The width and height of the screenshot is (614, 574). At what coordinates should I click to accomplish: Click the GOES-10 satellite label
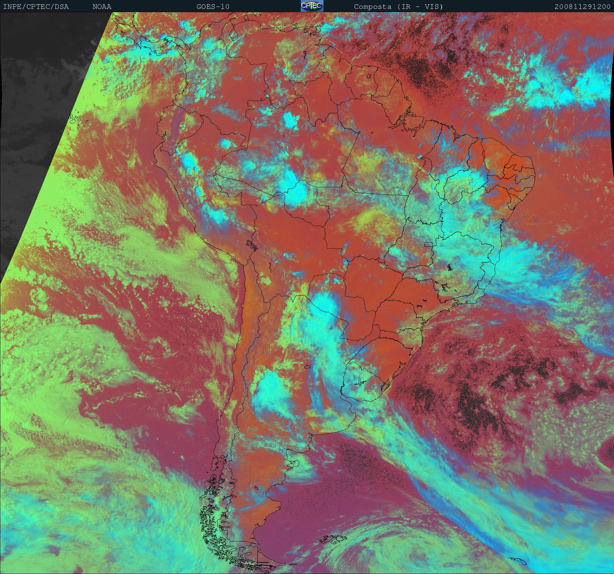point(213,7)
